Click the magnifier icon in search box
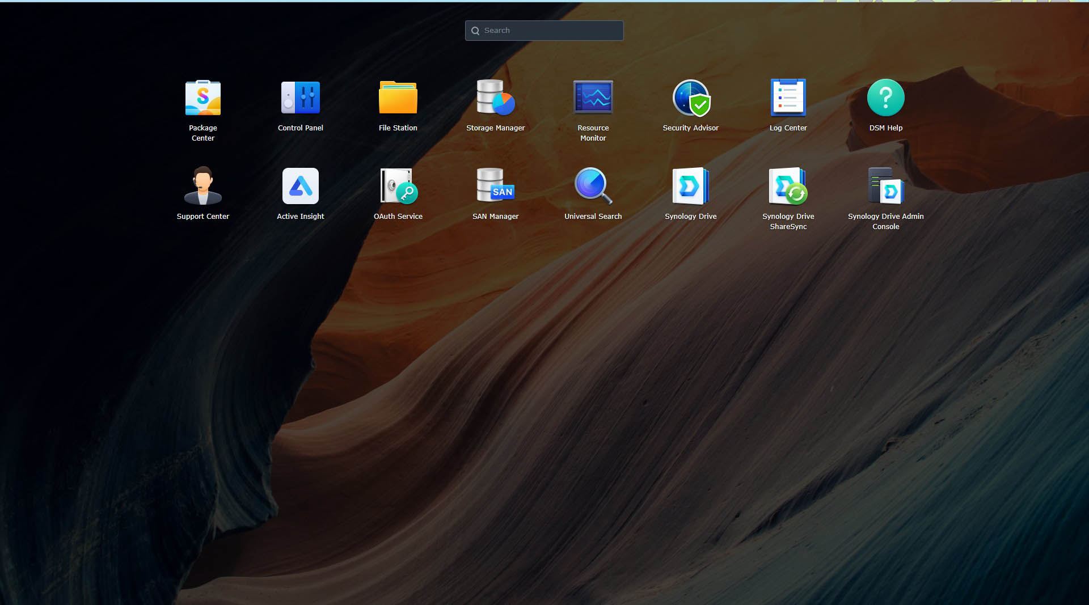 (475, 31)
